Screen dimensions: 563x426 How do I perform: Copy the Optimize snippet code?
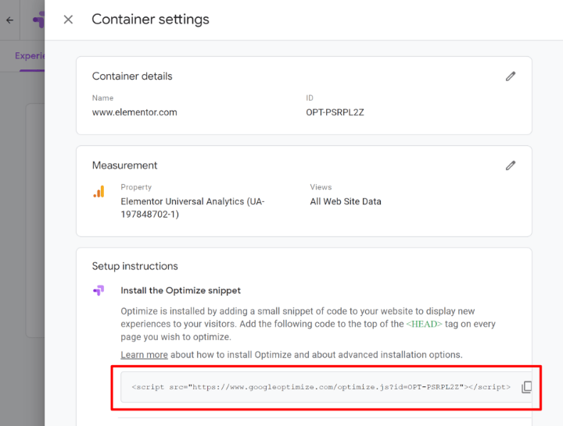click(x=526, y=387)
